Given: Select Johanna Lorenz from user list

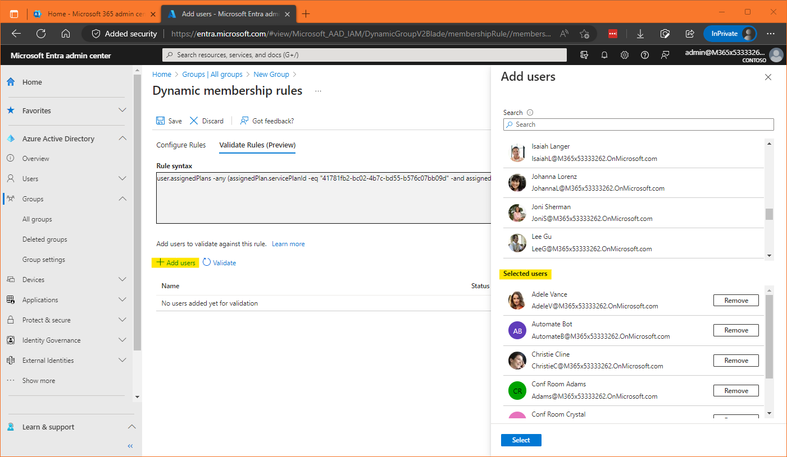Looking at the screenshot, I should [633, 182].
